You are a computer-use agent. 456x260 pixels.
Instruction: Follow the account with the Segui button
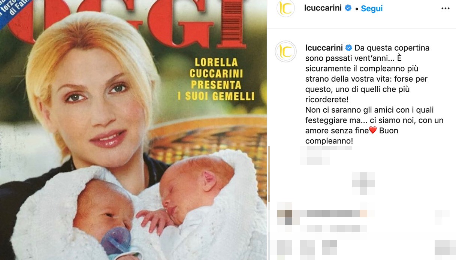[x=372, y=9]
